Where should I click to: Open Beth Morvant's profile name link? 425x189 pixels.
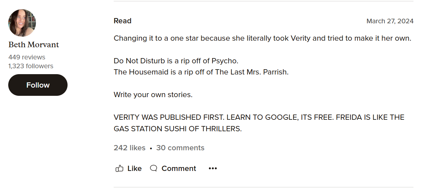pyautogui.click(x=34, y=45)
